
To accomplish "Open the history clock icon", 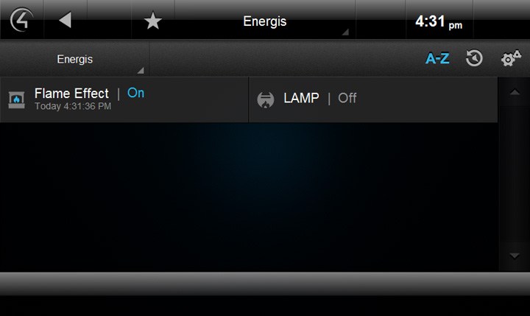I will [474, 58].
